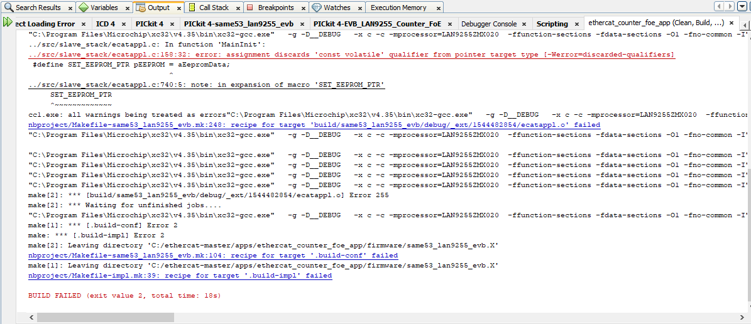Open the Breakpoints tab
Screen dimensions: 751x324
point(275,8)
